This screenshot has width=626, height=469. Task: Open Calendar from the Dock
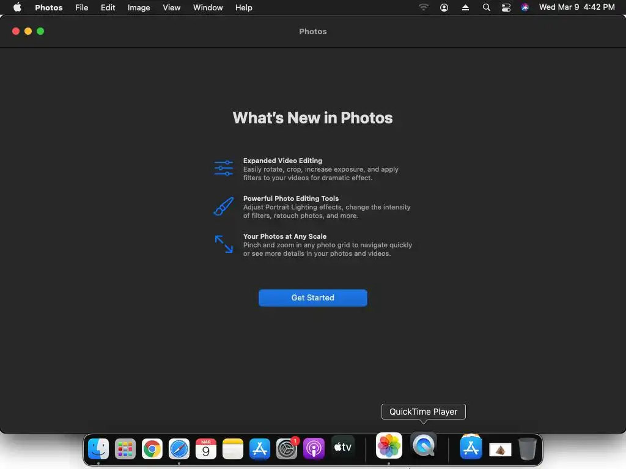[x=206, y=449]
